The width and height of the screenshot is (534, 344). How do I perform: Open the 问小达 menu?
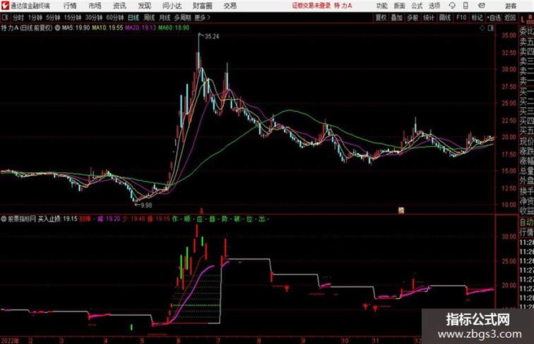tap(172, 6)
